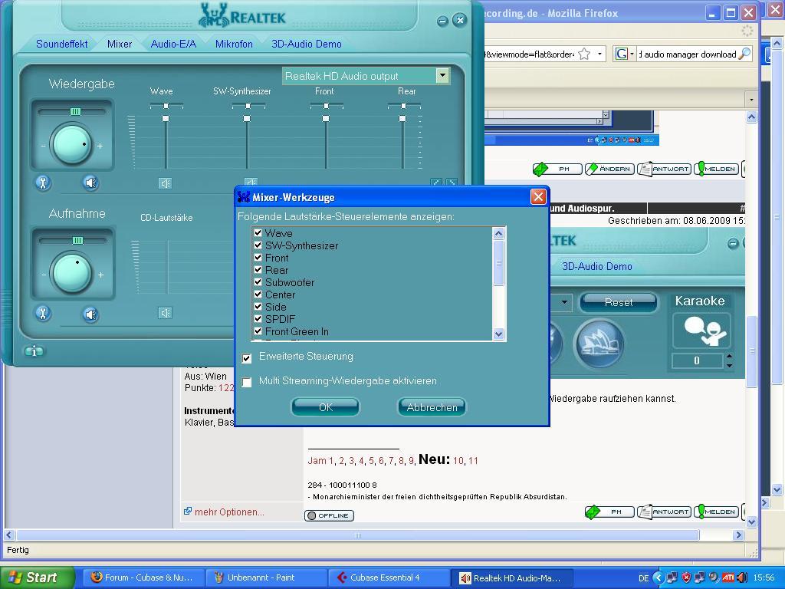Image resolution: width=785 pixels, height=589 pixels.
Task: Toggle the SPDIF checkbox
Action: click(x=258, y=319)
